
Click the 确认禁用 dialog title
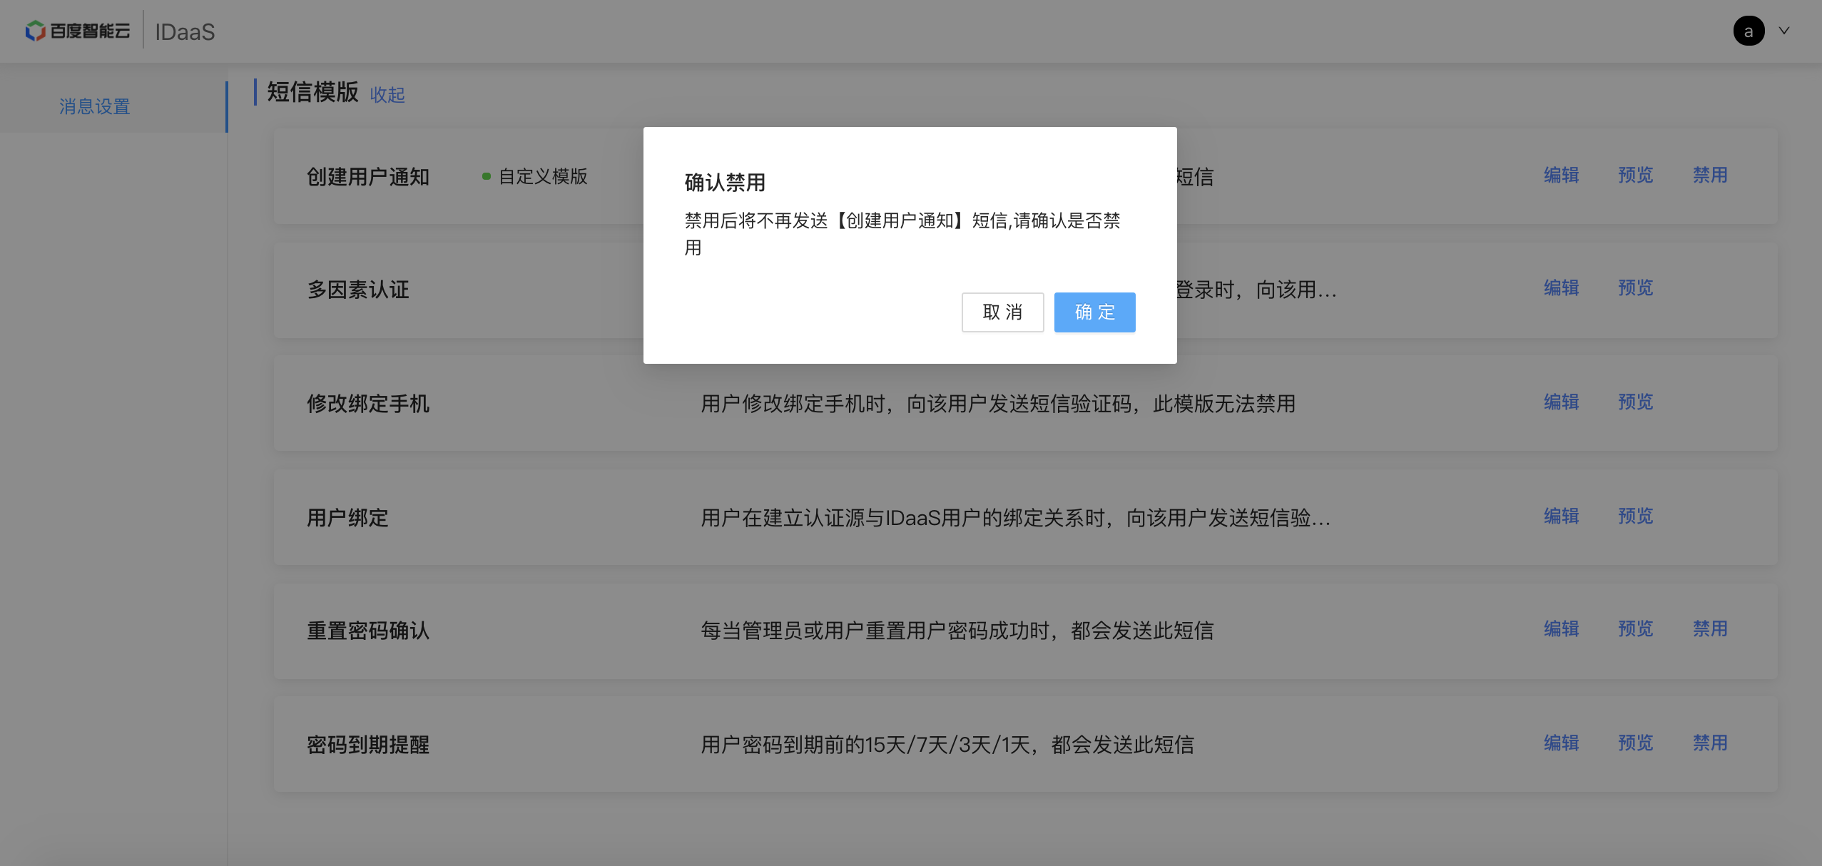[x=725, y=182]
